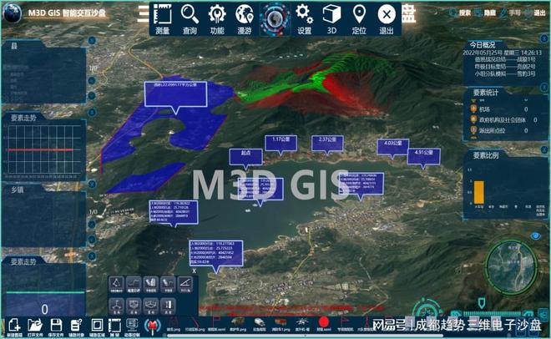
Task: Click the 起点 (Start point) map label
Action: click(x=245, y=154)
